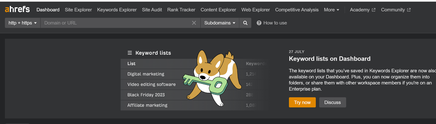
Task: Go to the Dashboard tab
Action: [48, 10]
